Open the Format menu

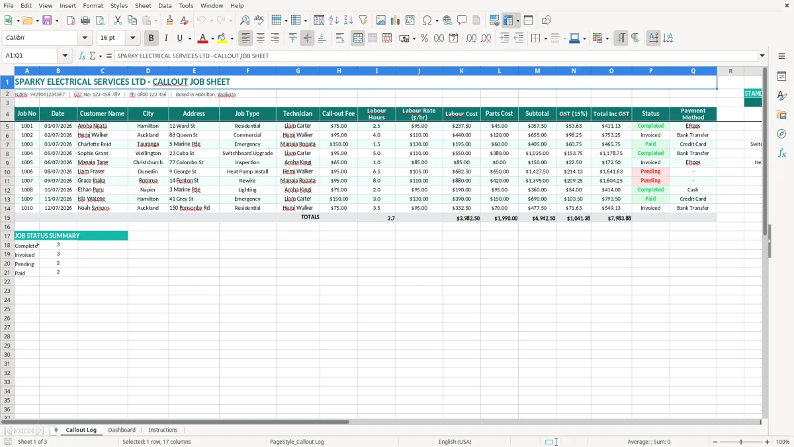(x=93, y=5)
